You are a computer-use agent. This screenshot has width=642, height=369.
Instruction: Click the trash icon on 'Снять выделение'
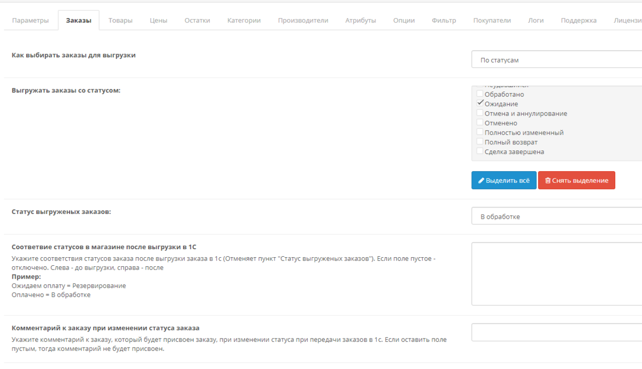coord(547,181)
